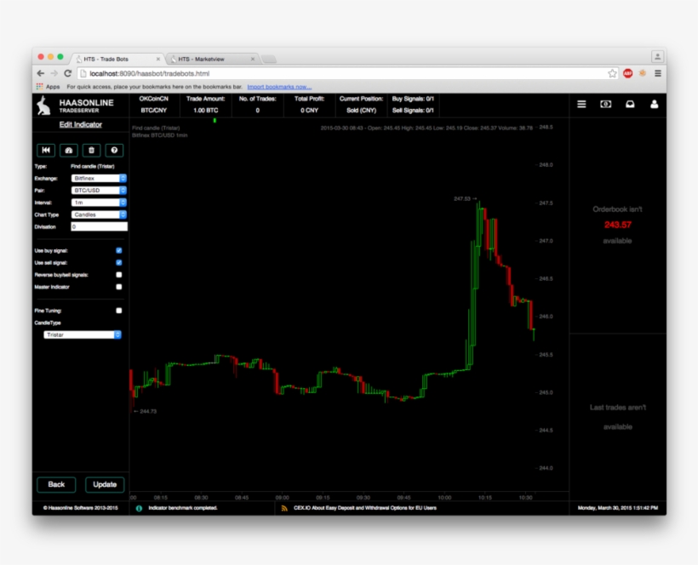Open the CandleType dropdown showing Tristar
Viewport: 698px width, 565px height.
click(x=83, y=334)
